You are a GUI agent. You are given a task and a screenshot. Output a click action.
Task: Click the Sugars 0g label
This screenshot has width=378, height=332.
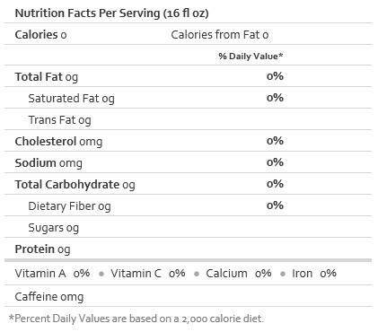54,228
